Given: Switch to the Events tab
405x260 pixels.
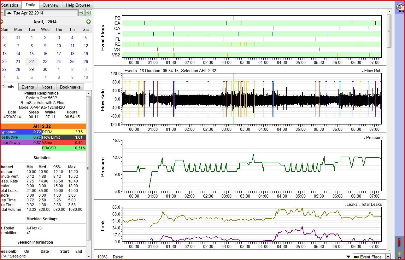Looking at the screenshot, I should pos(28,87).
